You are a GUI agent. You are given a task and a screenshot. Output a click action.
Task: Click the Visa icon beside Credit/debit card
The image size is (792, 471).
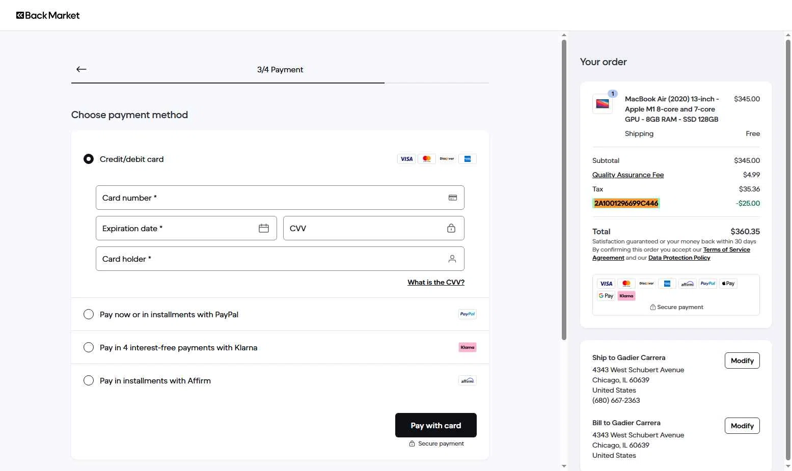tap(406, 159)
